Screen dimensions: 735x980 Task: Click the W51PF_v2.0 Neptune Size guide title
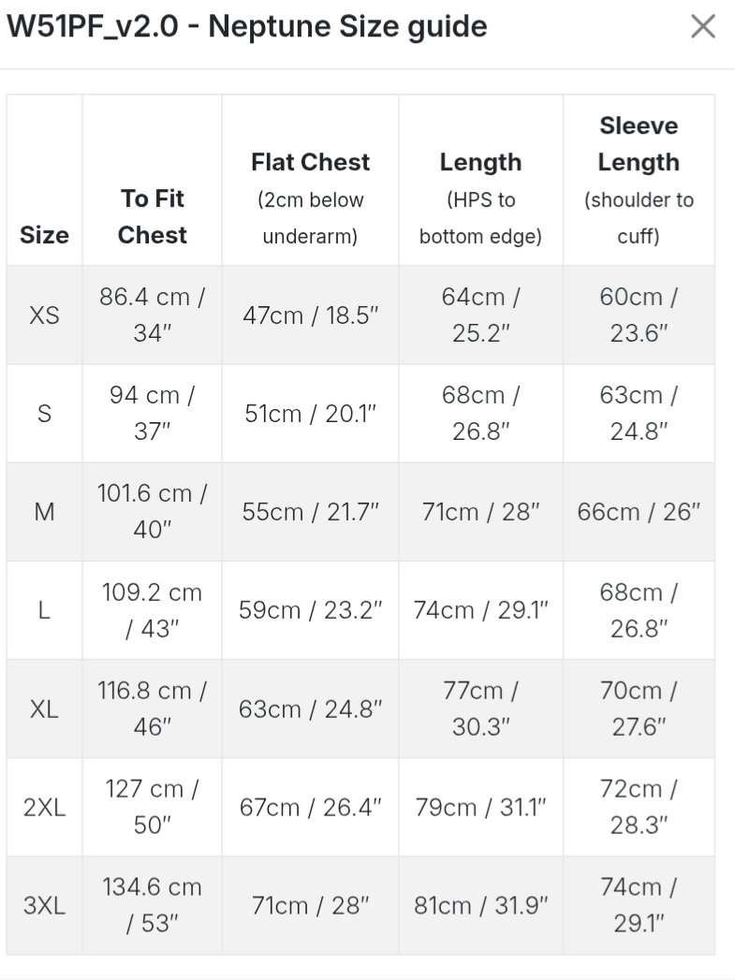[x=247, y=27]
